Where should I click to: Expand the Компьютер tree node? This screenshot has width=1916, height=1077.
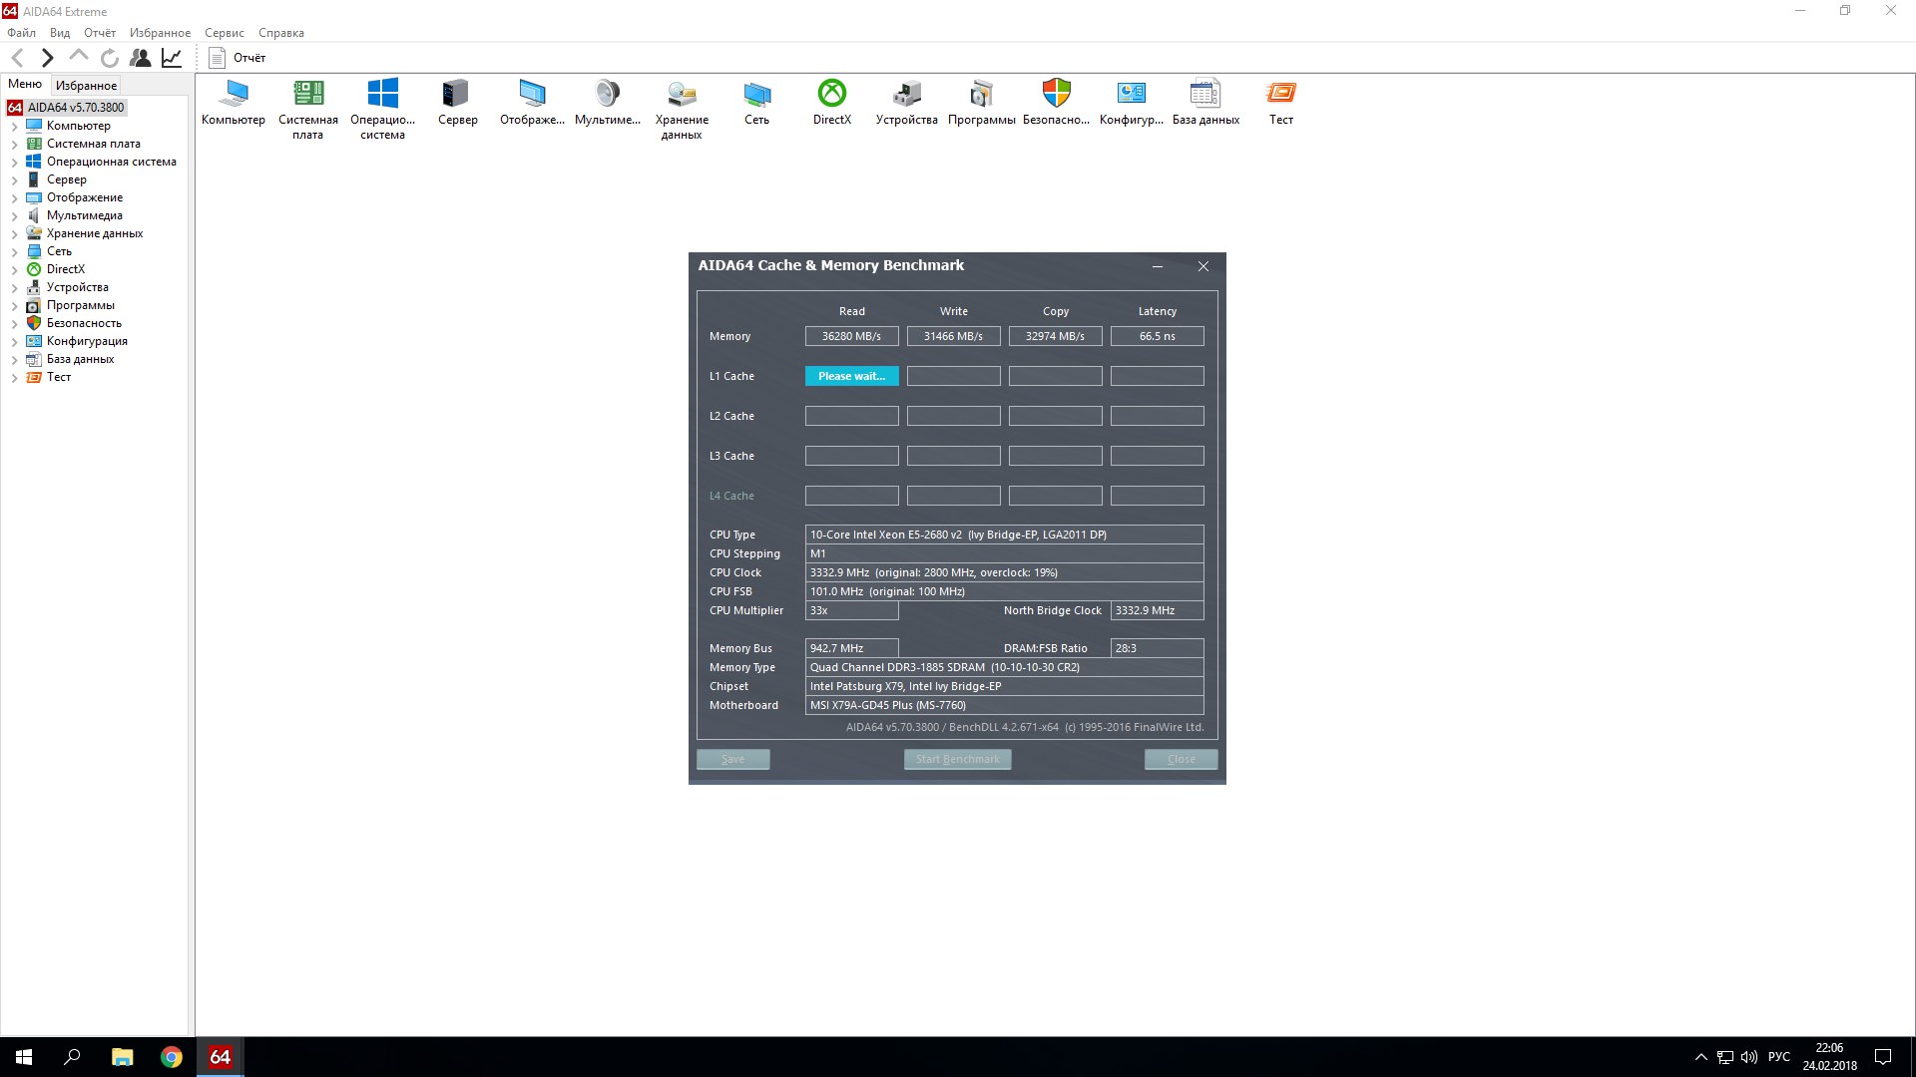coord(14,127)
